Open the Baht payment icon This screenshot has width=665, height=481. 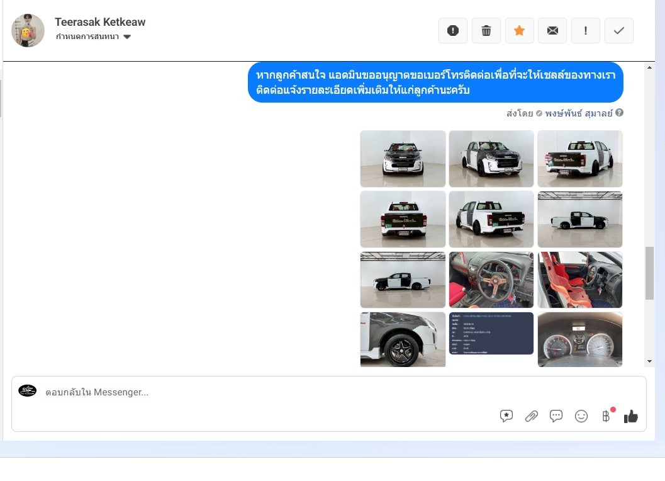(606, 416)
